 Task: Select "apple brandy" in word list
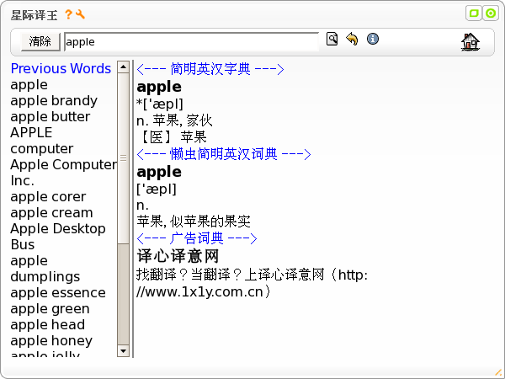[54, 101]
